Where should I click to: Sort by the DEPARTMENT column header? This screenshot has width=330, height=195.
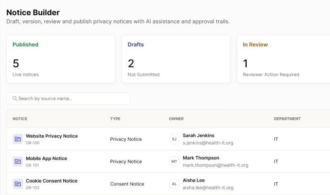coord(287,119)
